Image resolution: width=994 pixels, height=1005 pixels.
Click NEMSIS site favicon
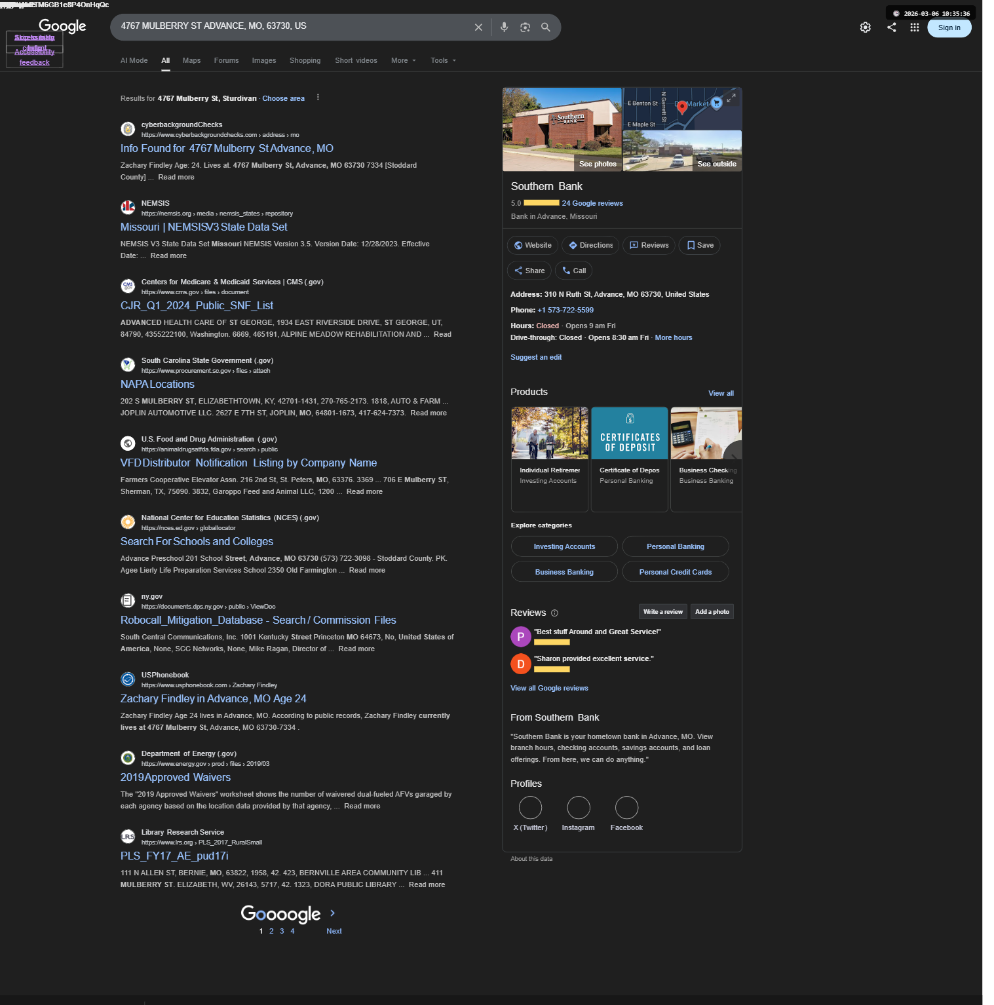(128, 208)
